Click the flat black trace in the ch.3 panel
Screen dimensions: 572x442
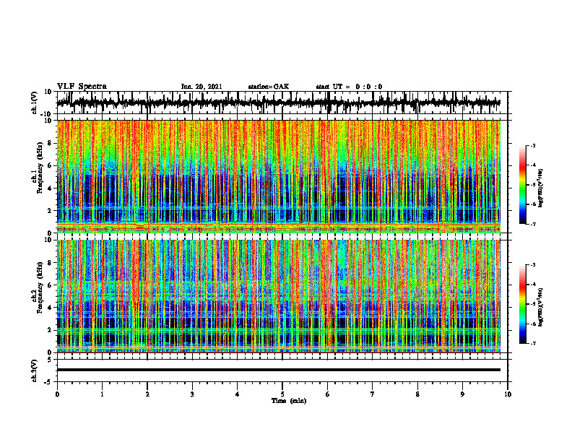278,370
